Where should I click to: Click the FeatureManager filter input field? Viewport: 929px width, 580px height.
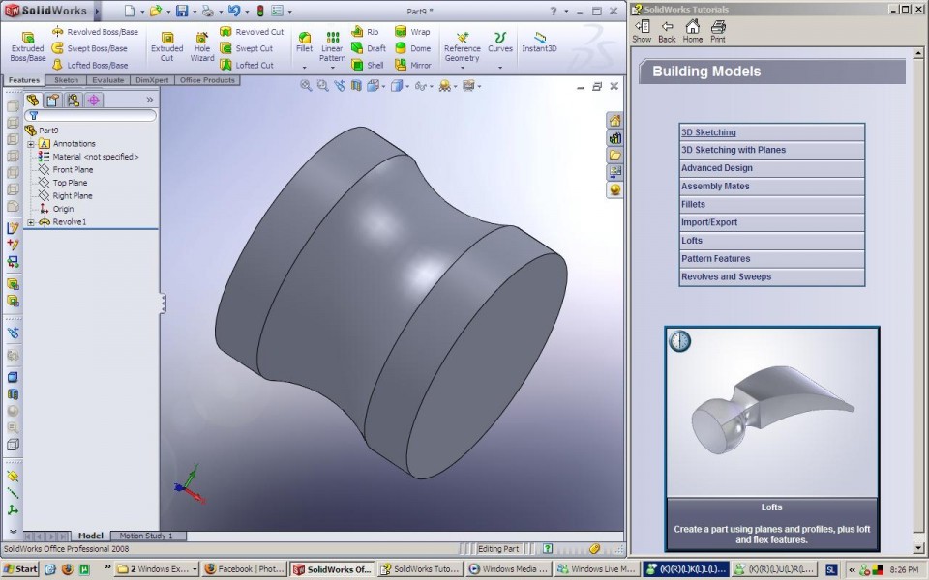click(91, 116)
